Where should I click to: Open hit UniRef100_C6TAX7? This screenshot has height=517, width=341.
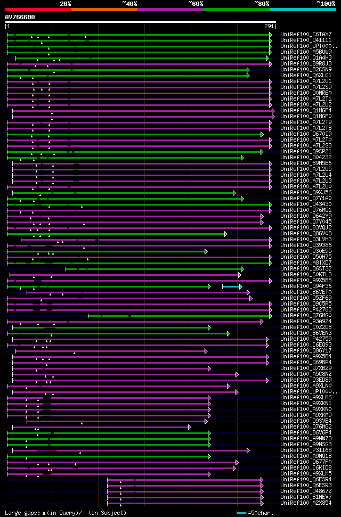point(306,34)
